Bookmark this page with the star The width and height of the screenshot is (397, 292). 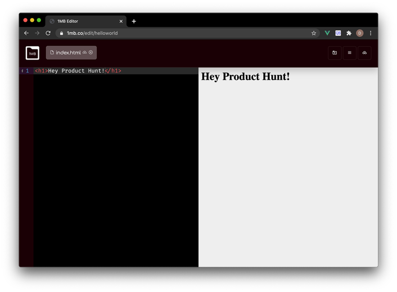point(314,33)
